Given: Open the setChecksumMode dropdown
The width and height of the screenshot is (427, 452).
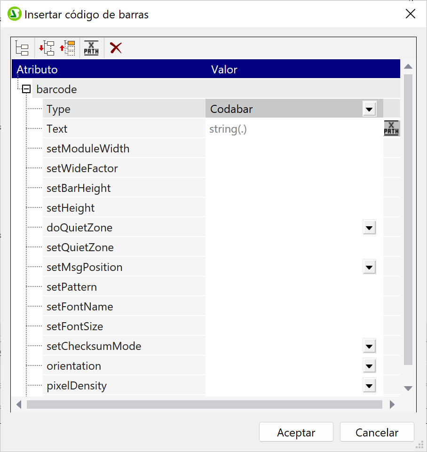Looking at the screenshot, I should [369, 346].
